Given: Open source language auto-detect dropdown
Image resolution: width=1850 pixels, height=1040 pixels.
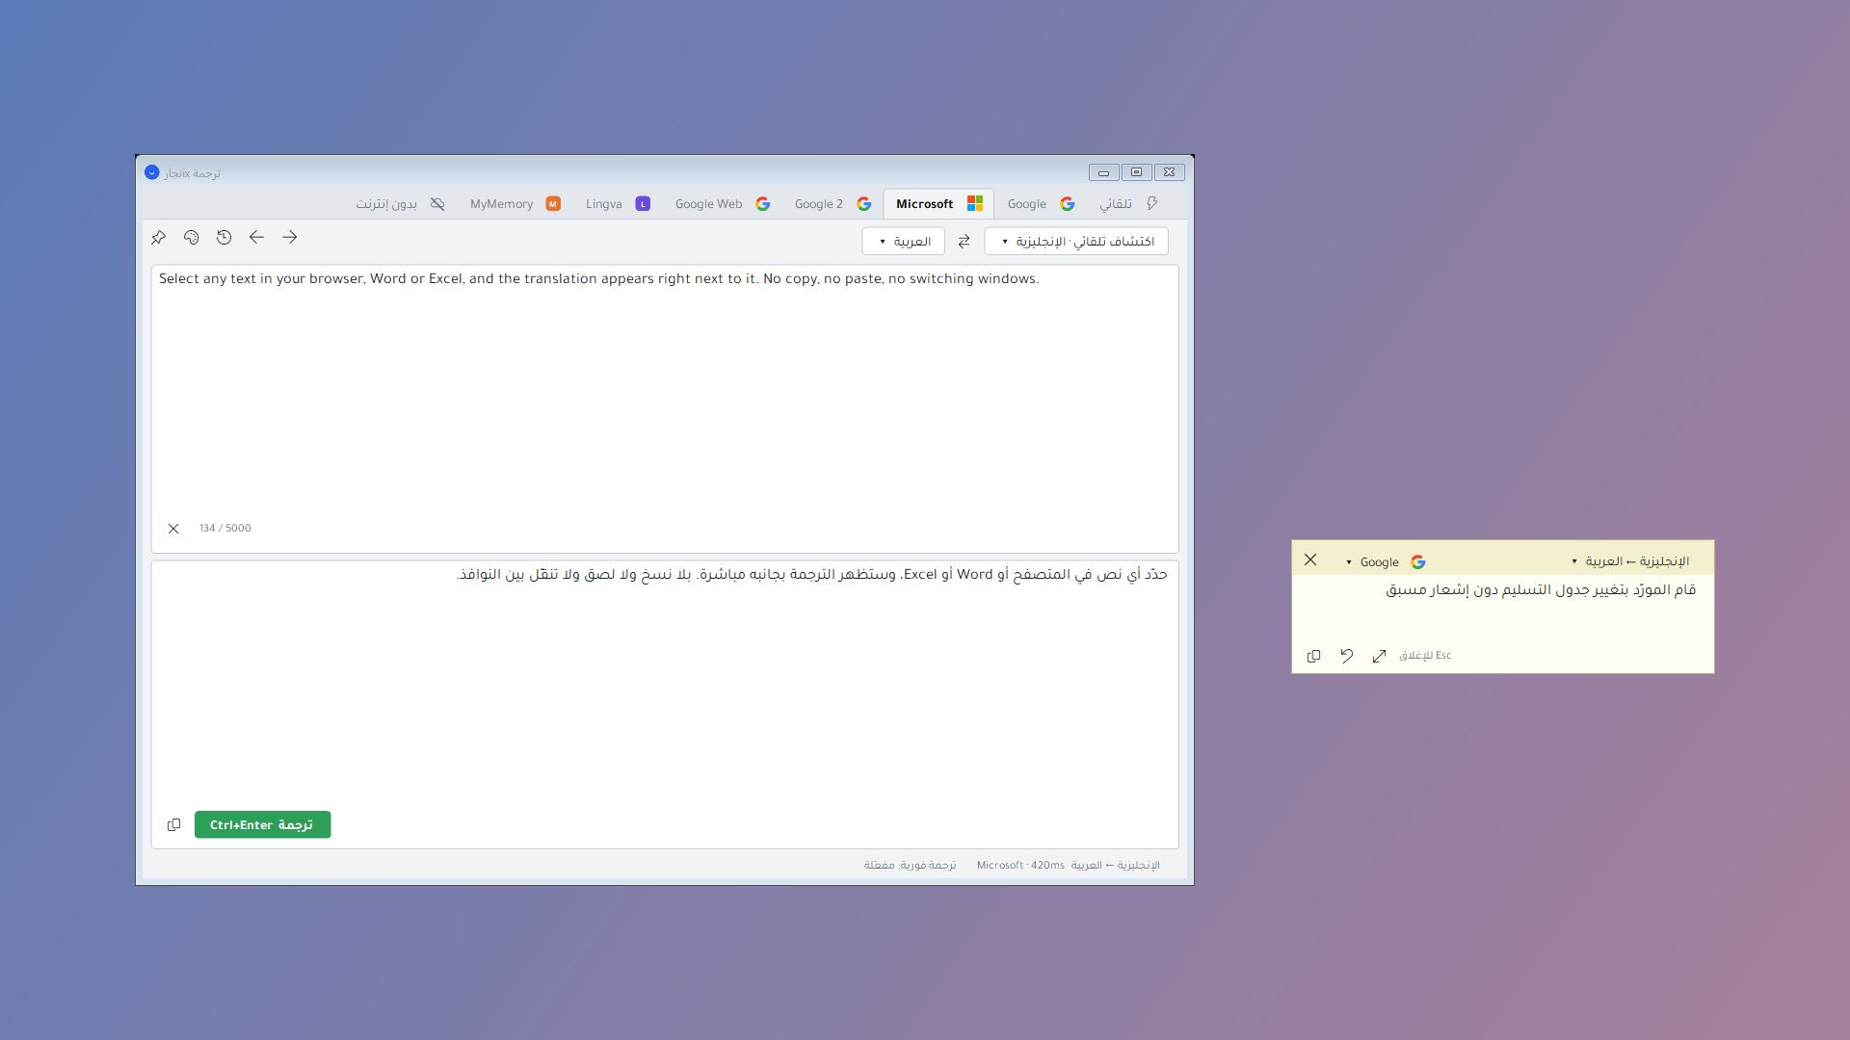Looking at the screenshot, I should pyautogui.click(x=1076, y=242).
